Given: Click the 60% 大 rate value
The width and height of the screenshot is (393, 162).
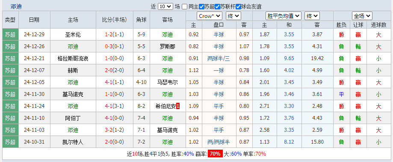Looking at the screenshot, I should point(236,154).
